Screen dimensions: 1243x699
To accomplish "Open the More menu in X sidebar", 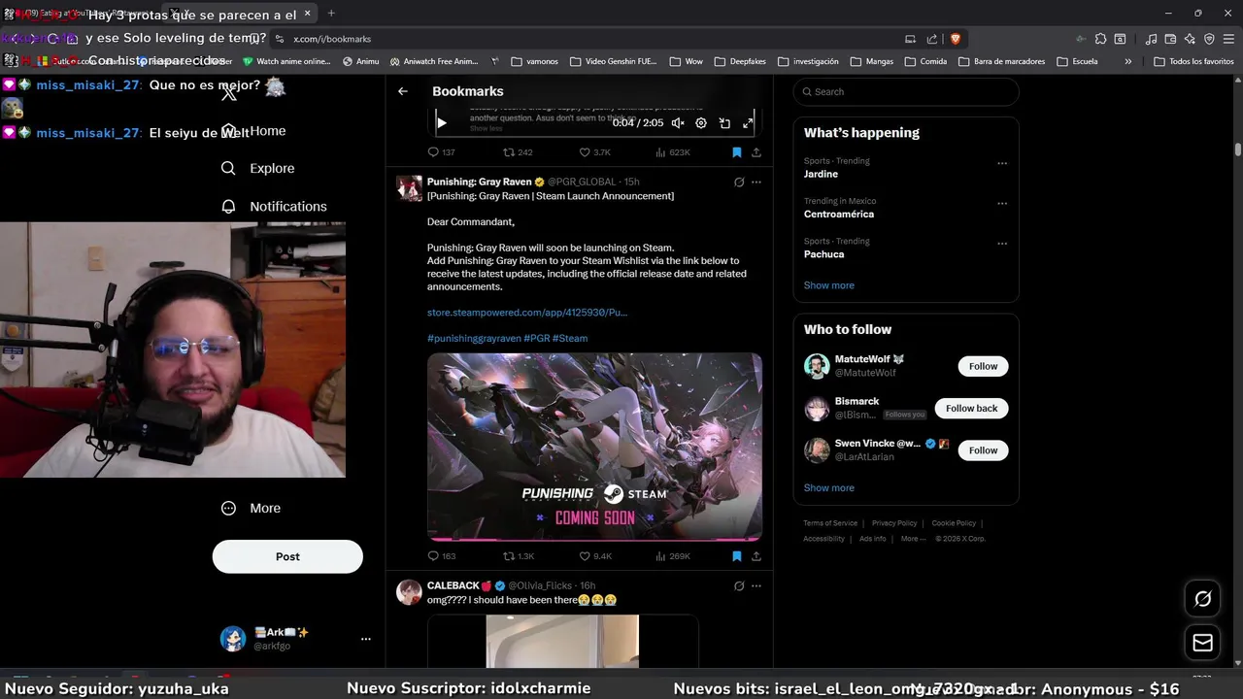I will coord(251,509).
